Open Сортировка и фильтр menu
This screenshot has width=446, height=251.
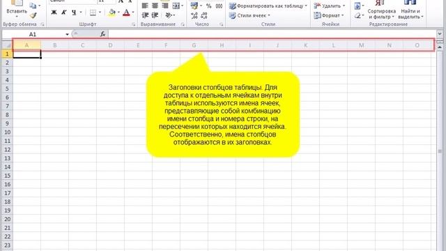(381, 10)
